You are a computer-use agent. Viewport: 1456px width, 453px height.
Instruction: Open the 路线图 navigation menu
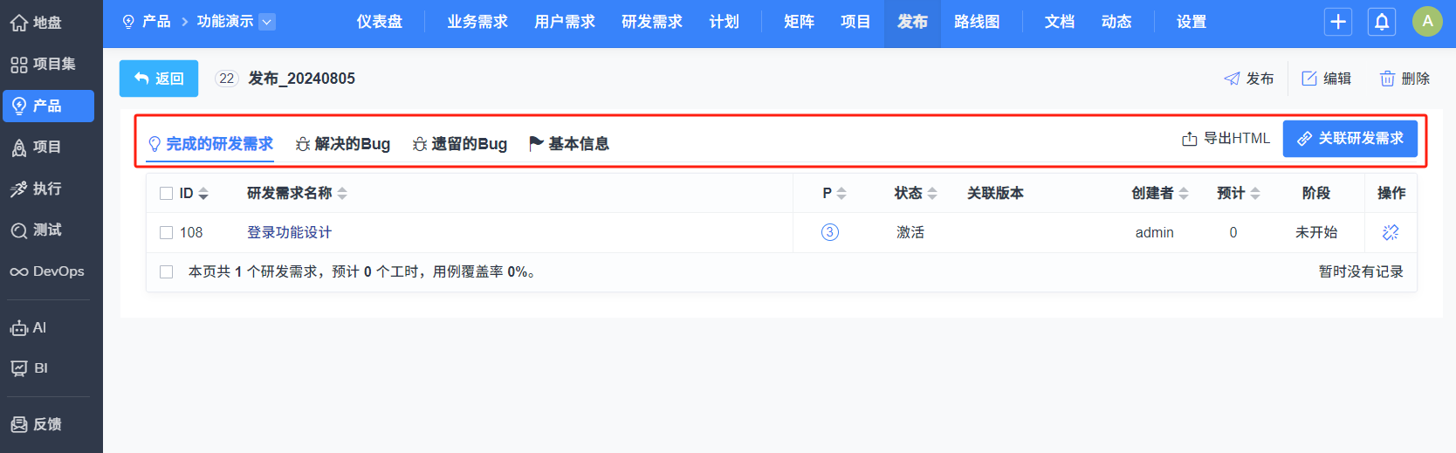977,22
